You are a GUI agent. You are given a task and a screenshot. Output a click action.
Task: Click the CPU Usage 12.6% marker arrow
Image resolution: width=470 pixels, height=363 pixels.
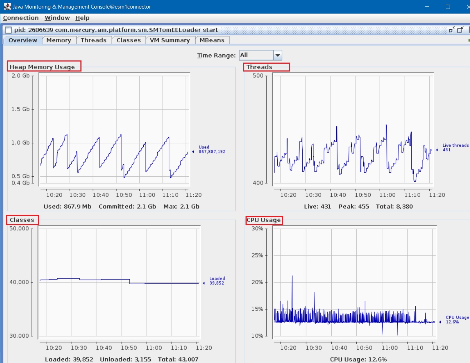tap(441, 322)
